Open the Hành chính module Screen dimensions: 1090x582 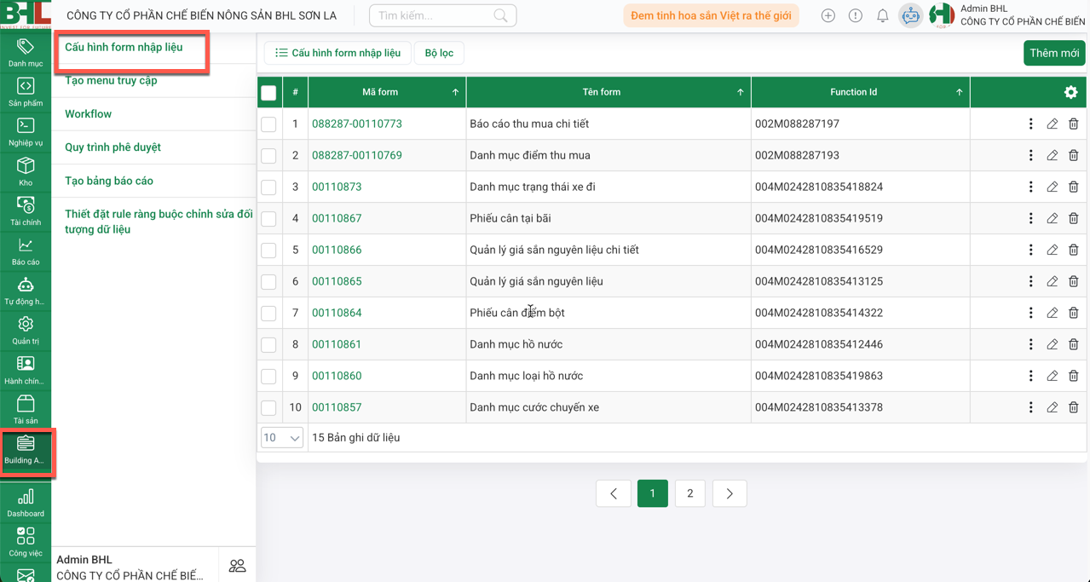(26, 370)
